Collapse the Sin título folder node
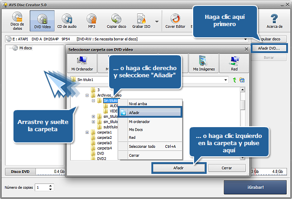 pyautogui.click(x=93, y=101)
